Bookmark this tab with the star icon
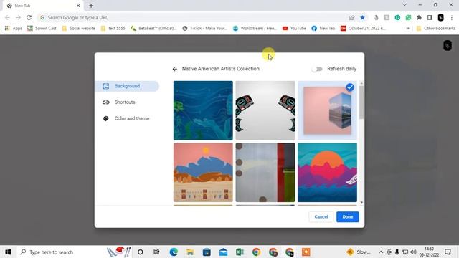Viewport: 459px width, 258px height. [362, 17]
